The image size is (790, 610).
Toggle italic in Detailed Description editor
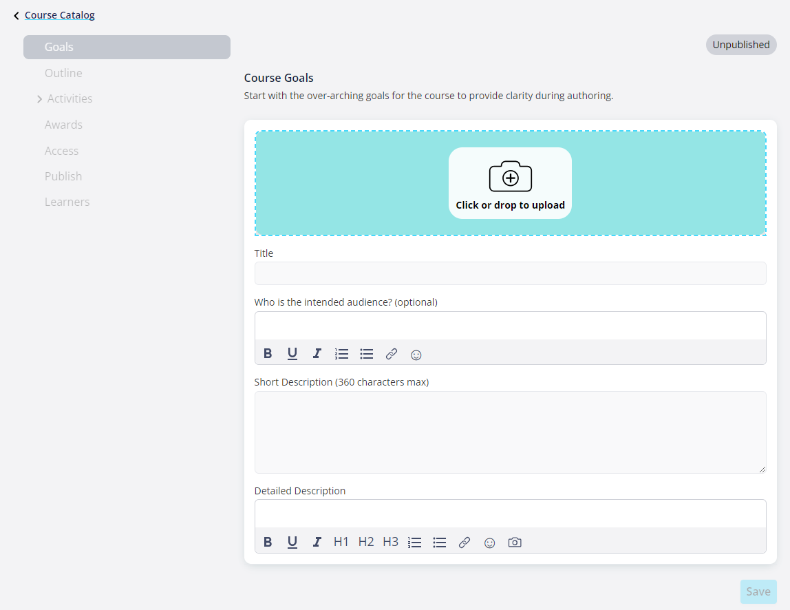(x=317, y=542)
